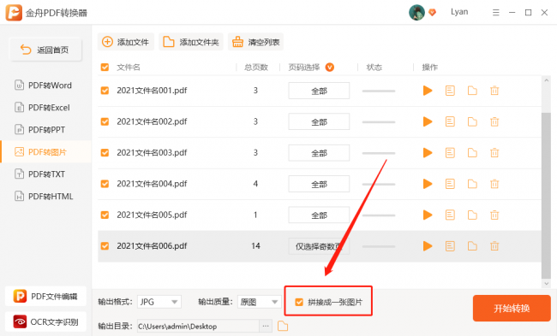Uncheck 2021文件名002.pdf checkbox

[x=105, y=121]
